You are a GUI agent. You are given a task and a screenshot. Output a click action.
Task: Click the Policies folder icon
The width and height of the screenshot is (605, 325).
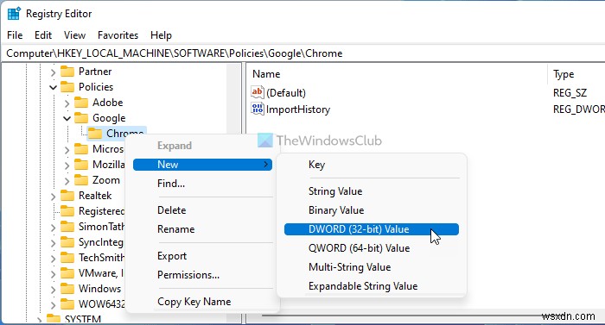67,87
